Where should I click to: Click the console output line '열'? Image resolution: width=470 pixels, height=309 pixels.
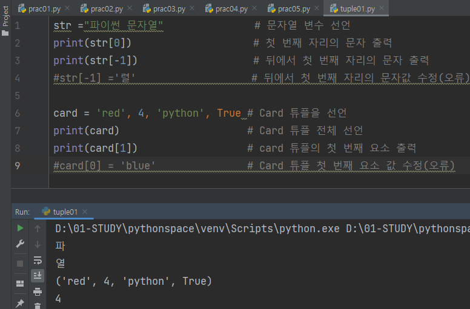60,263
